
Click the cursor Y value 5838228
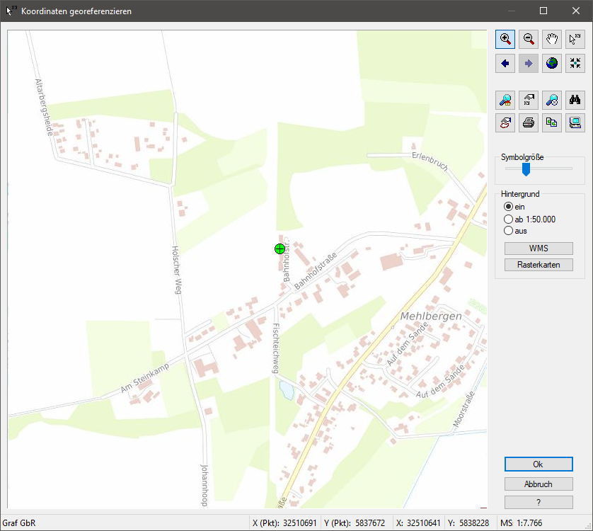point(474,523)
